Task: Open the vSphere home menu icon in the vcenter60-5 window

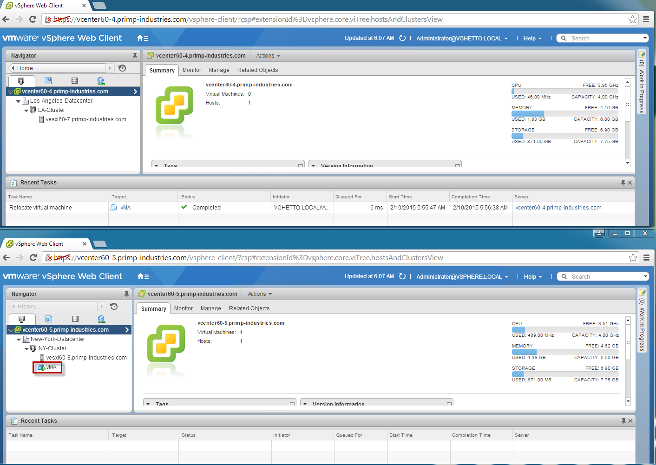Action: (143, 276)
